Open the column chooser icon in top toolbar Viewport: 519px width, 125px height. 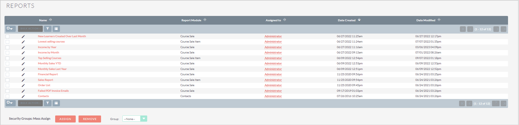[56, 29]
